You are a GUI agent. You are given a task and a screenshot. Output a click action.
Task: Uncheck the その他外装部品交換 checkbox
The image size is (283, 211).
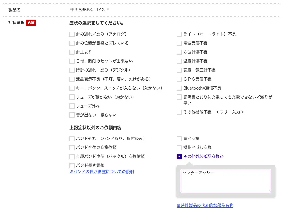(x=179, y=157)
